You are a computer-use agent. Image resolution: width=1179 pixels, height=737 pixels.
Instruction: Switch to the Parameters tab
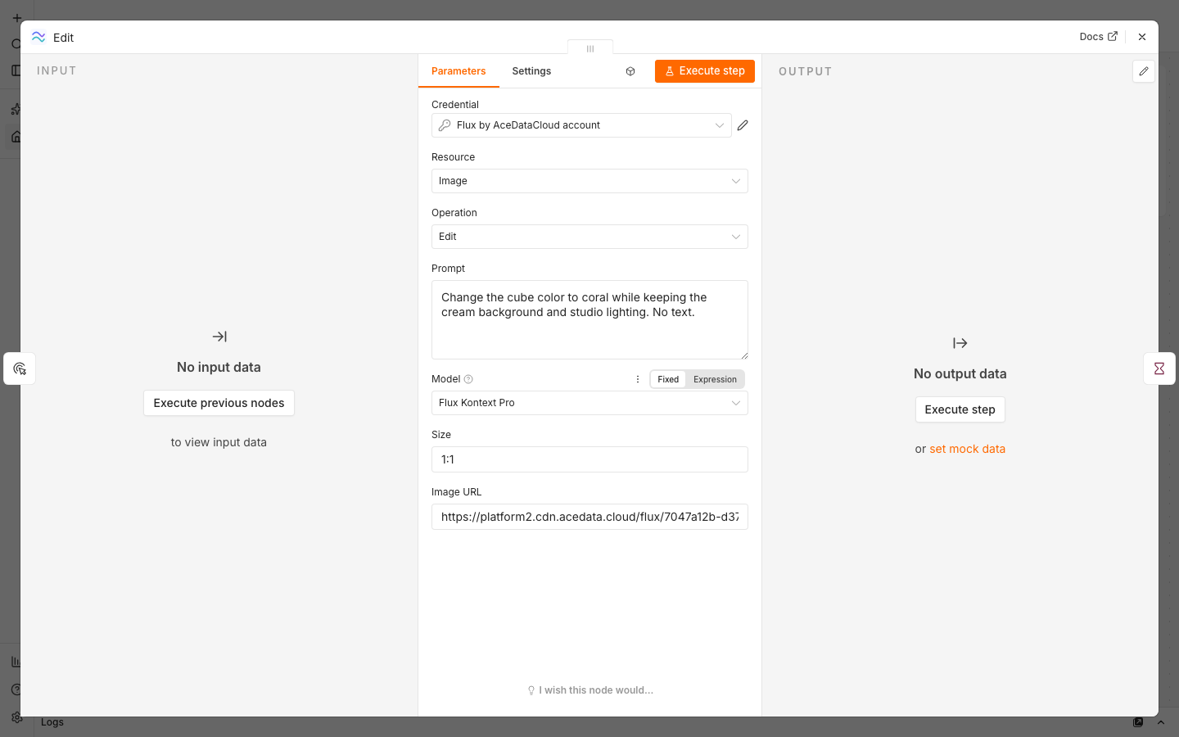pyautogui.click(x=458, y=71)
